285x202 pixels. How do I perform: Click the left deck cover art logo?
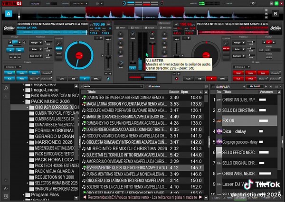pyautogui.click(x=9, y=28)
